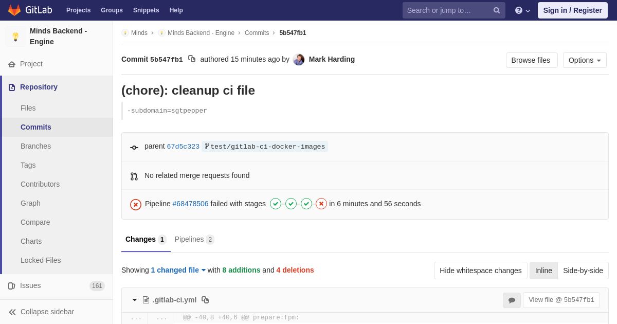617x324 pixels.
Task: Collapse the .gitlab-ci.yml diff
Action: point(135,300)
